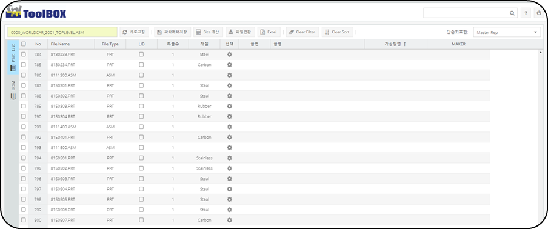The height and width of the screenshot is (229, 548).
Task: Click gear icon for 8150401.PRT
Action: (230, 137)
